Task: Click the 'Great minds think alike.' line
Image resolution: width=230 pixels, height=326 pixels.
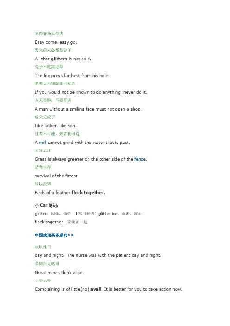Action: click(x=59, y=272)
